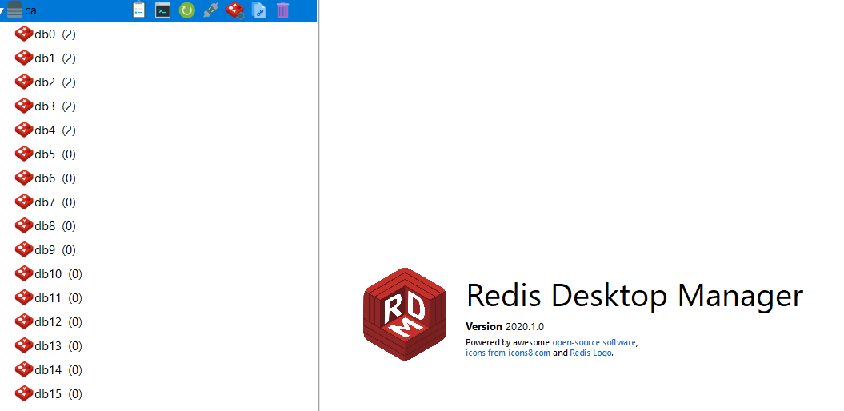Select database db15 (0)

(x=58, y=393)
